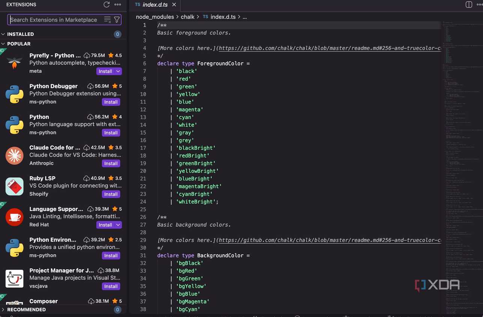
Task: Install the Python extension
Action: [x=111, y=133]
